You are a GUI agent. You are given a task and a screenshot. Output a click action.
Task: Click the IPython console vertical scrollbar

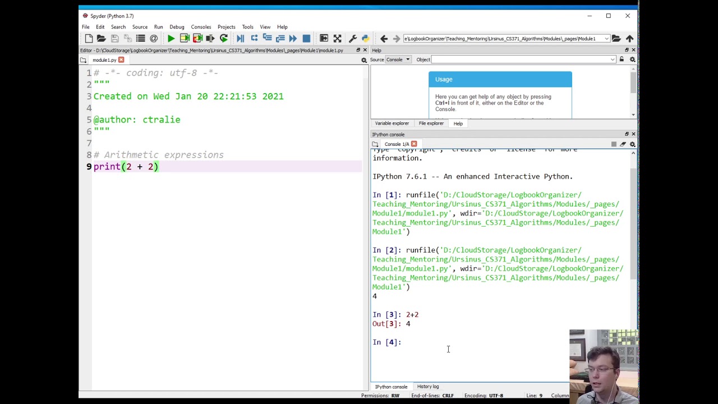(633, 224)
